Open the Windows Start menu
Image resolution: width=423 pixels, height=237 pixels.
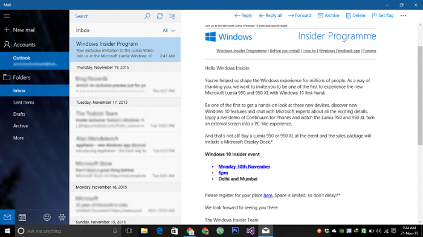pyautogui.click(x=7, y=231)
